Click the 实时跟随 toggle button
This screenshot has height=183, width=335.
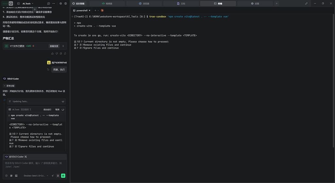pyautogui.click(x=79, y=3)
